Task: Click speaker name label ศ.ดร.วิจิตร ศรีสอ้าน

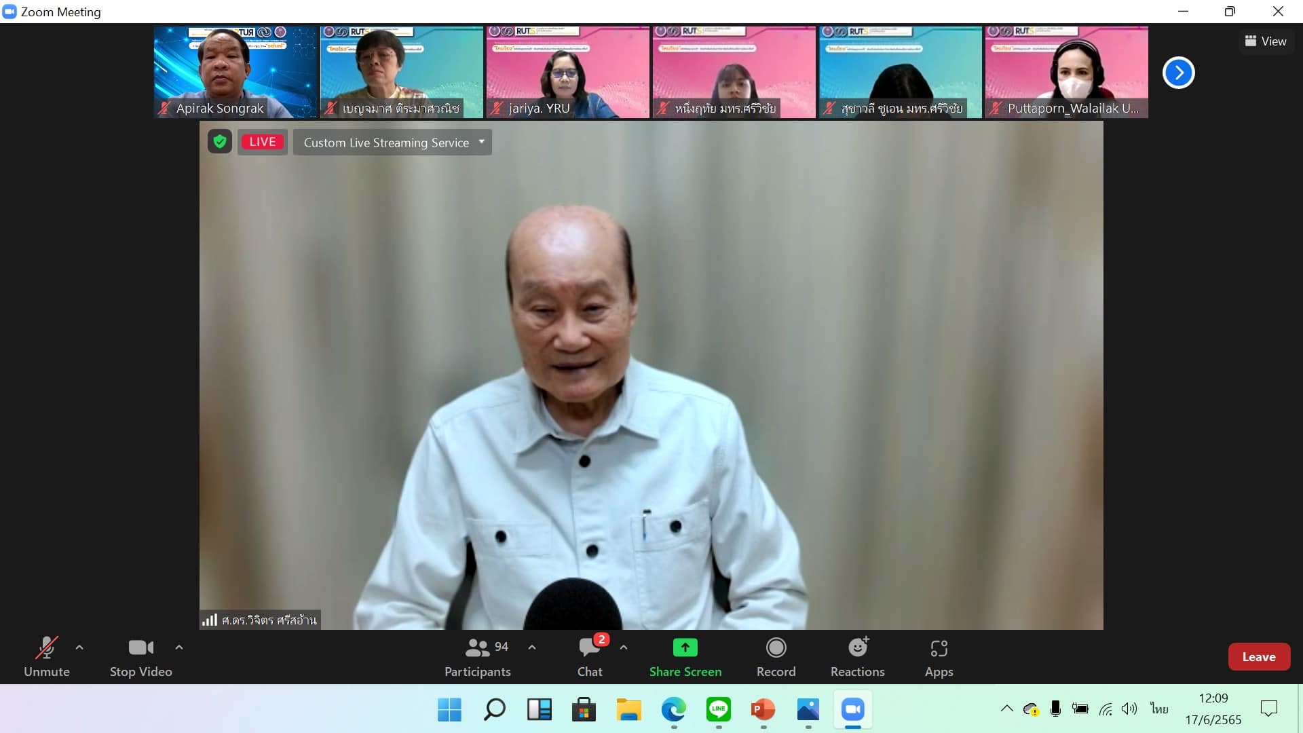Action: point(269,620)
